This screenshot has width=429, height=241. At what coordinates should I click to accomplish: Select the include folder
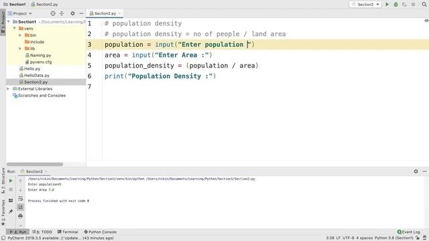(34, 42)
